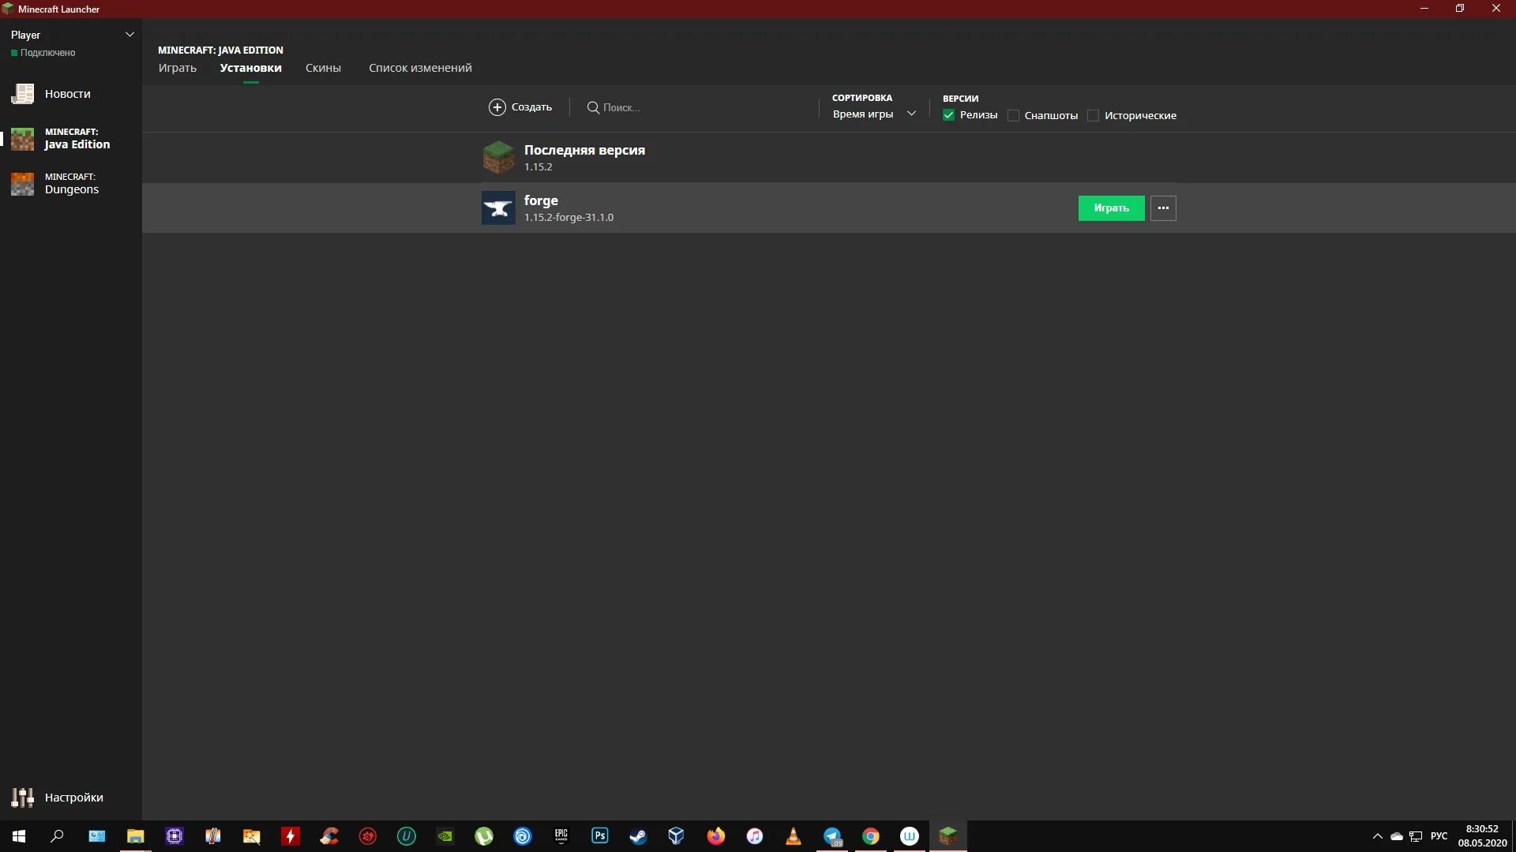The image size is (1516, 852).
Task: Expand the Player account menu
Action: (x=129, y=35)
